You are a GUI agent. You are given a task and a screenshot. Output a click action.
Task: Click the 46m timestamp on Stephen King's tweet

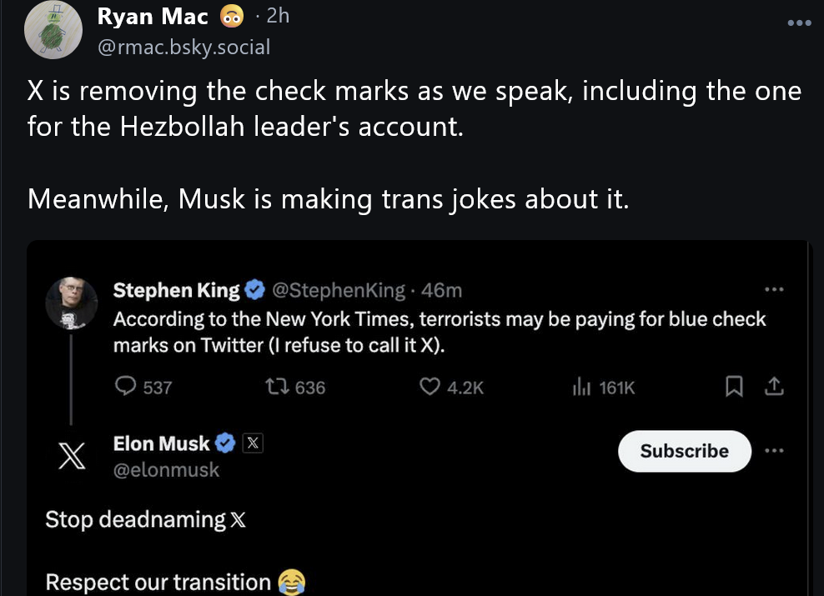pos(443,290)
